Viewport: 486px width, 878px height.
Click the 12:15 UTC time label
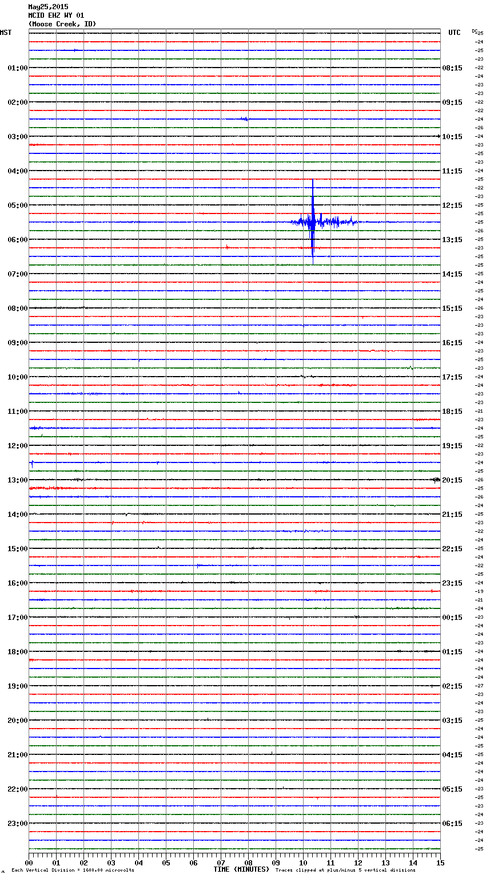[452, 205]
